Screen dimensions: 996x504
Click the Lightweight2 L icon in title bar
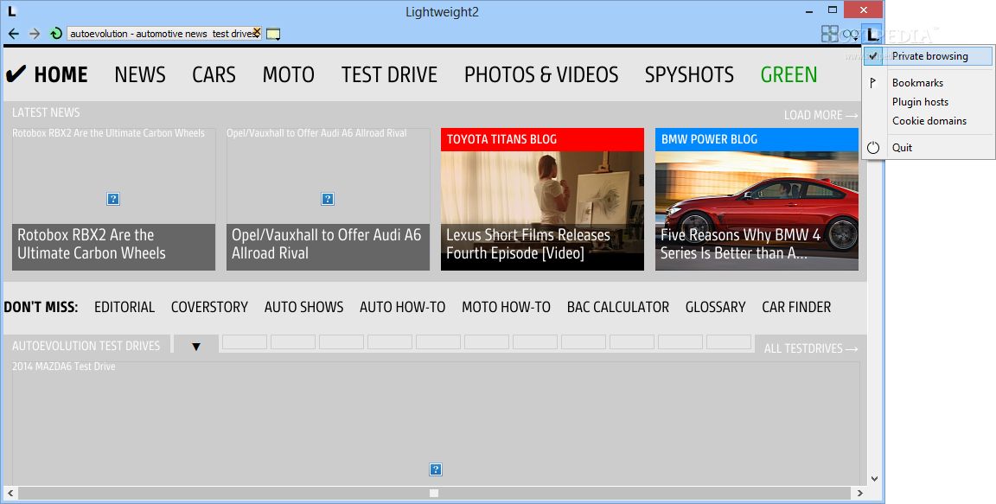point(11,11)
